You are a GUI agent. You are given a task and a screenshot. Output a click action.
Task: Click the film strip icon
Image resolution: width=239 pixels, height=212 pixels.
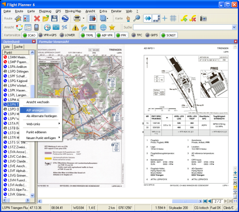coord(92,27)
